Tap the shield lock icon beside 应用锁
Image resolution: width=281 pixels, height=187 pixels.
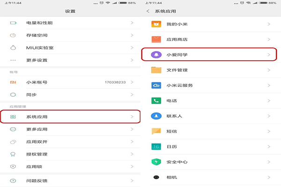coord(13,166)
